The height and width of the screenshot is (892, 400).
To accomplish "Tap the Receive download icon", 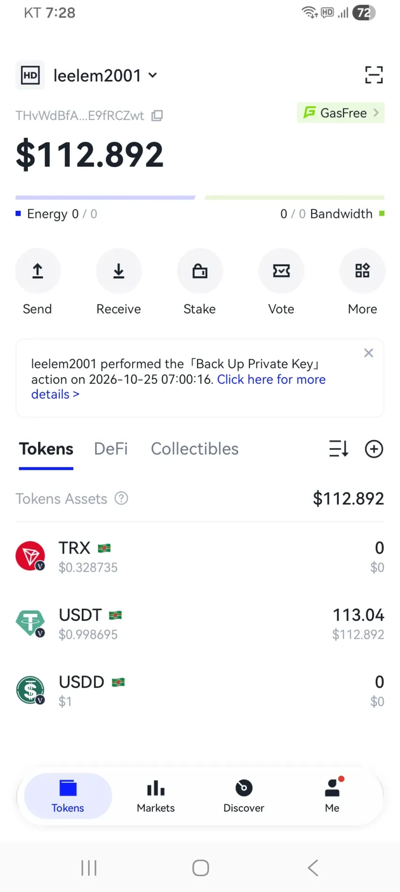I will click(x=119, y=271).
